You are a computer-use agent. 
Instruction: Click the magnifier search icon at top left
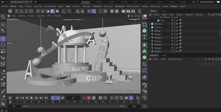[3, 17]
